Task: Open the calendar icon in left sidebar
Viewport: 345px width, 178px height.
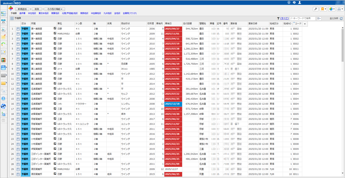Action: point(4,21)
